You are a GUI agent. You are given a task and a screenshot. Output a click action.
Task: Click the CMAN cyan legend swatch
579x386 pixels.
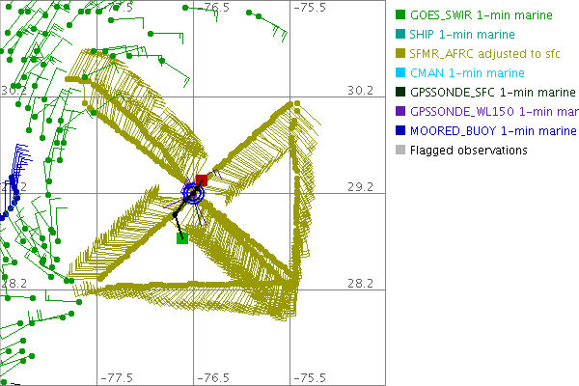click(x=400, y=73)
